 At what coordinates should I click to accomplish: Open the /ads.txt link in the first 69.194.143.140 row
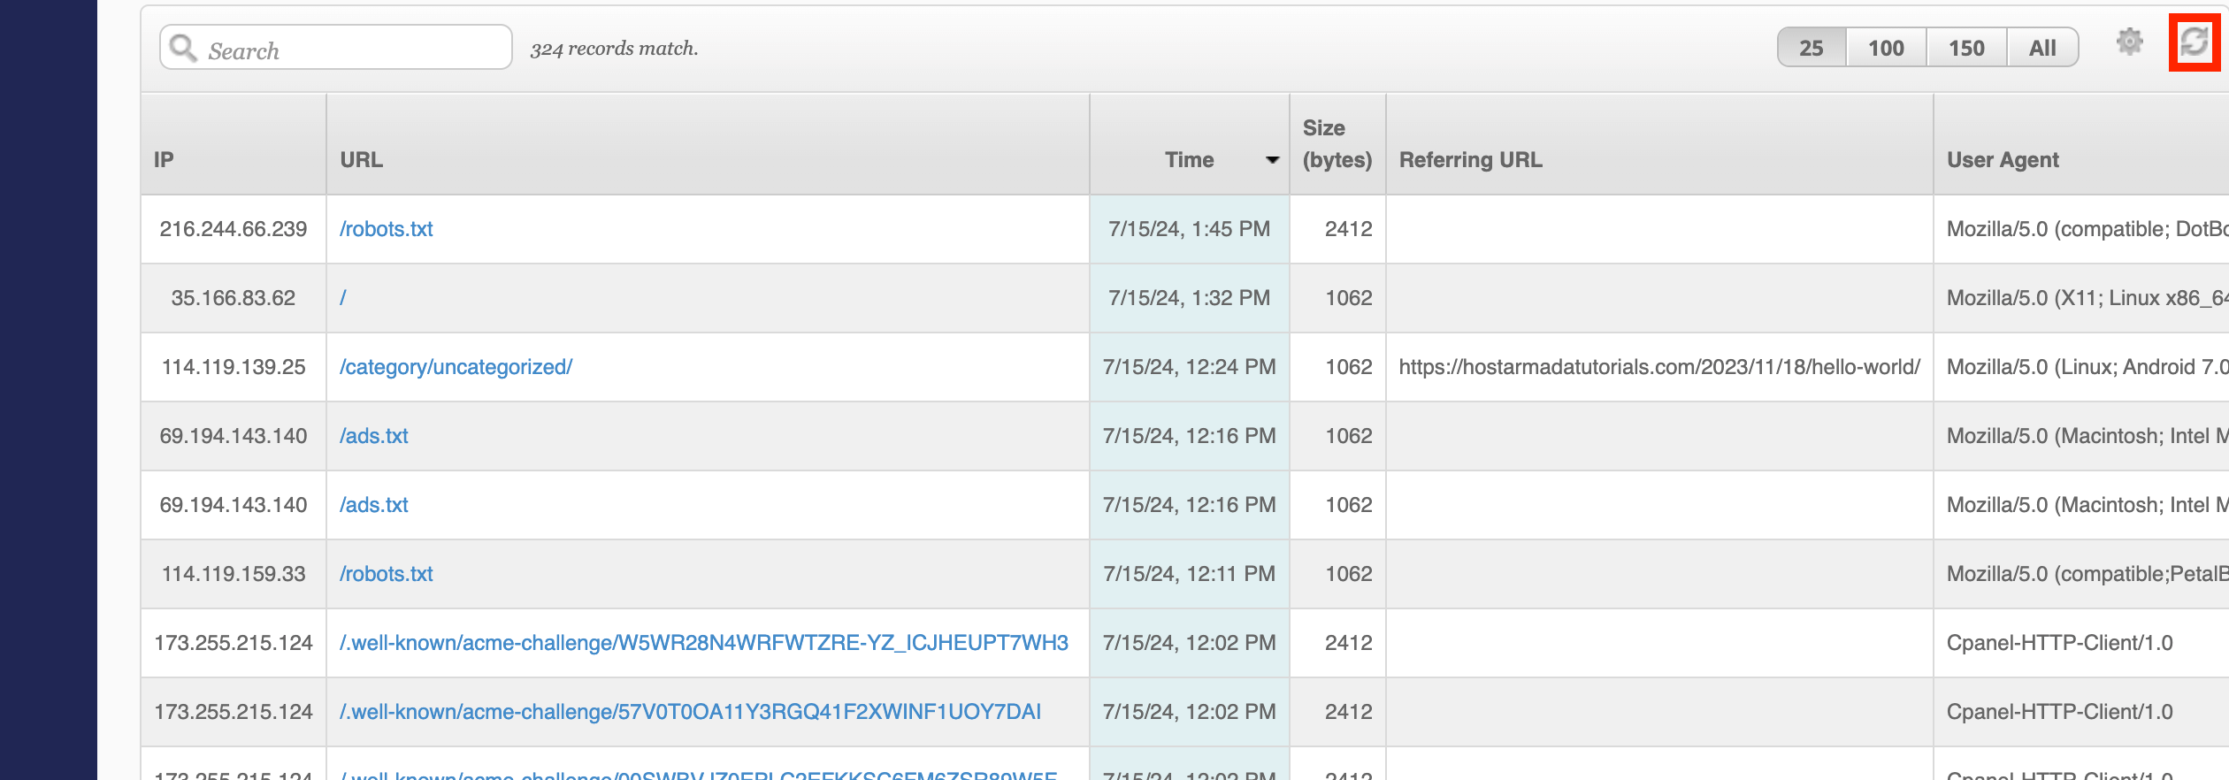pos(374,436)
